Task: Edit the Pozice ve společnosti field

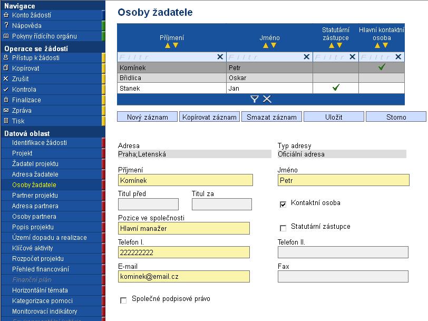Action: [x=184, y=228]
